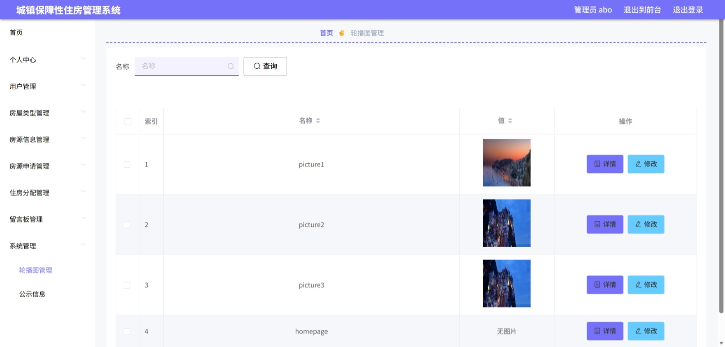Open 详情 for homepage row
Viewport: 725px width, 347px height.
point(605,331)
